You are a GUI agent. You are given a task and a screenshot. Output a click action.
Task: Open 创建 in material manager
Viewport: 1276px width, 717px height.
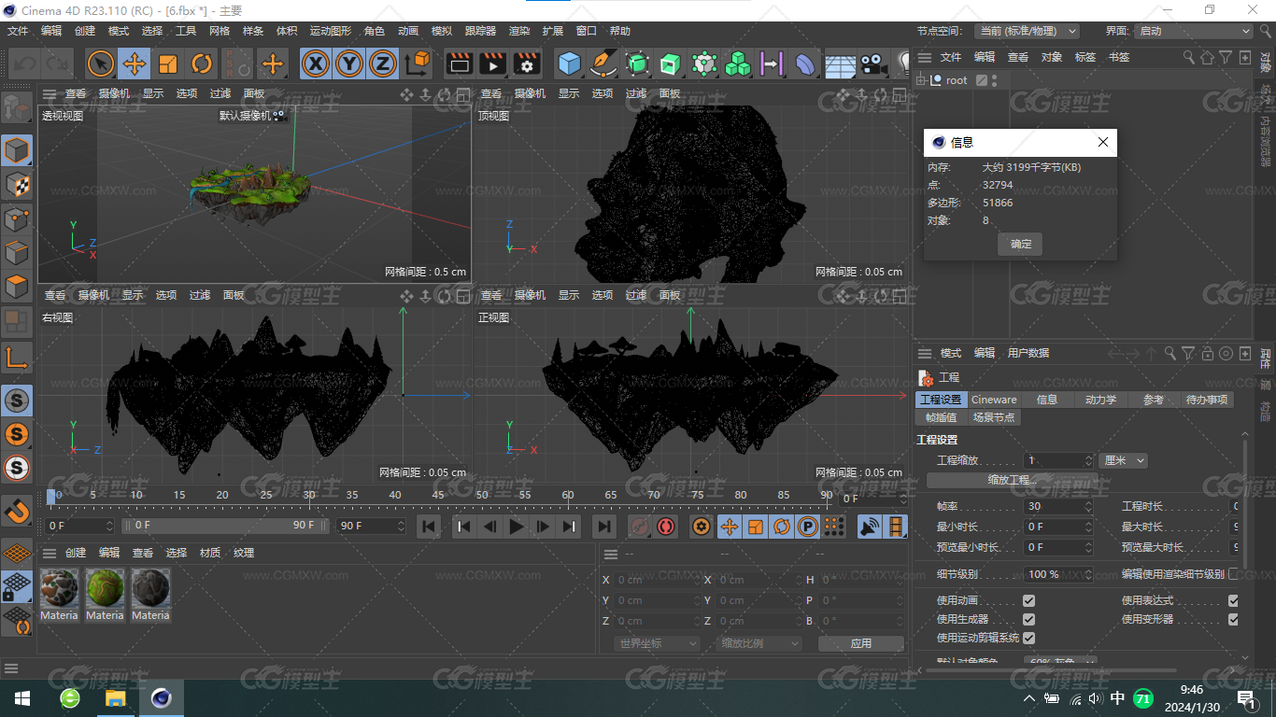[76, 553]
